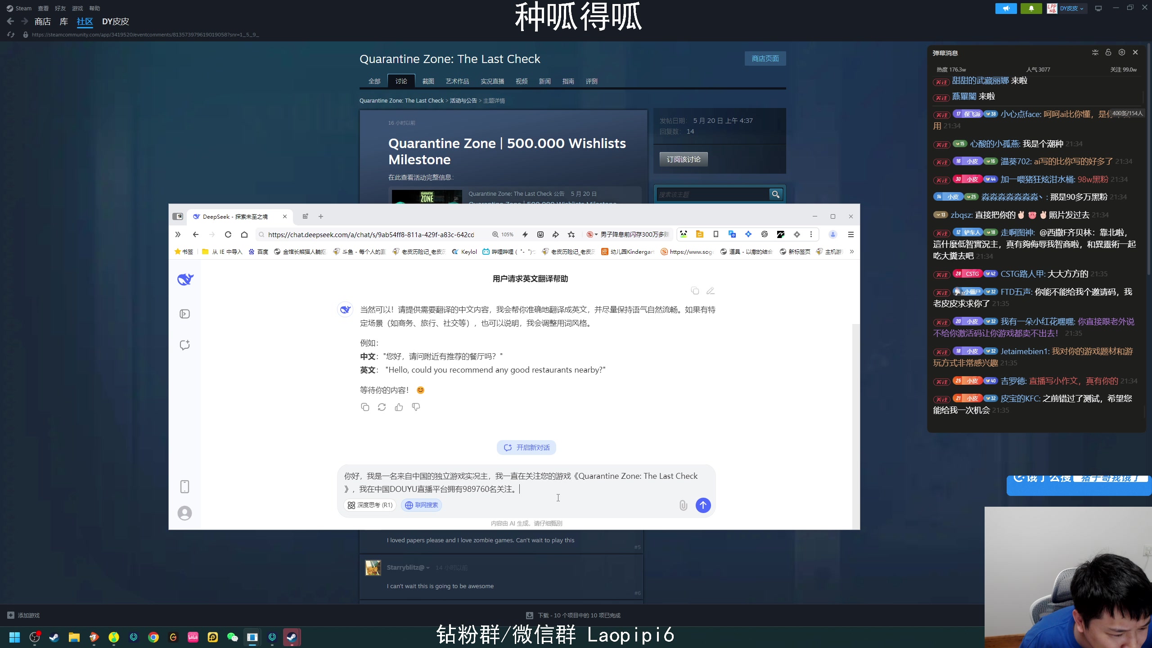Click the share arrow icon in address bar
1152x648 pixels.
click(556, 234)
